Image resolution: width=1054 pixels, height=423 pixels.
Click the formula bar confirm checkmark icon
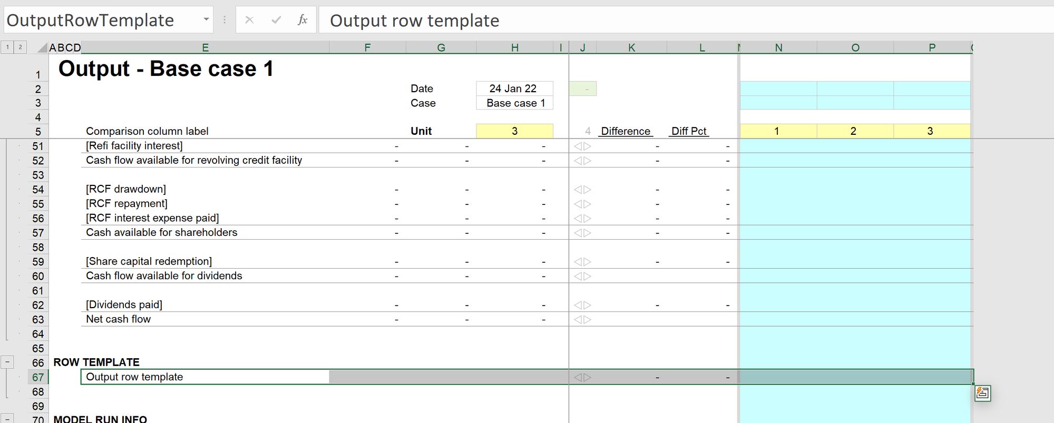point(276,20)
